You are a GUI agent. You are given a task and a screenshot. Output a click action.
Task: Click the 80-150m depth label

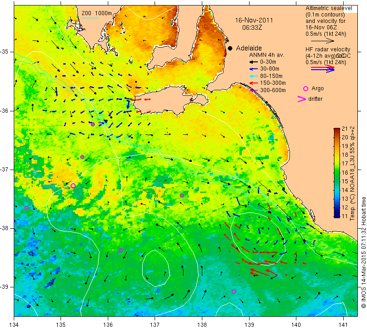click(271, 76)
